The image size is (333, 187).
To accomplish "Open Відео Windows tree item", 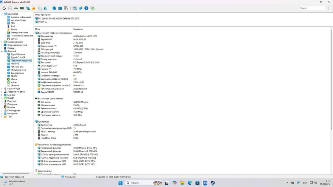I will click(18, 54).
